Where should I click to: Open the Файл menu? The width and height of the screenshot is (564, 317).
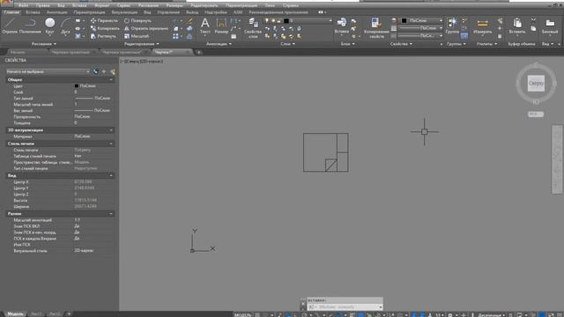24,5
